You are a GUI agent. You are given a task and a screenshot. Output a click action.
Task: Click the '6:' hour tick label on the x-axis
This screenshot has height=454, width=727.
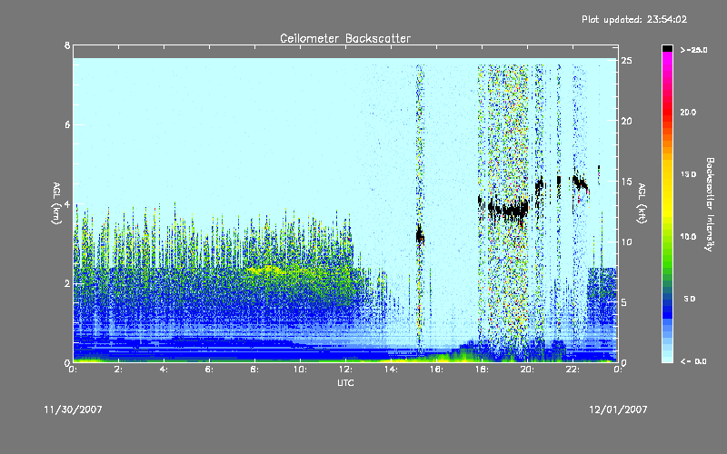point(210,370)
